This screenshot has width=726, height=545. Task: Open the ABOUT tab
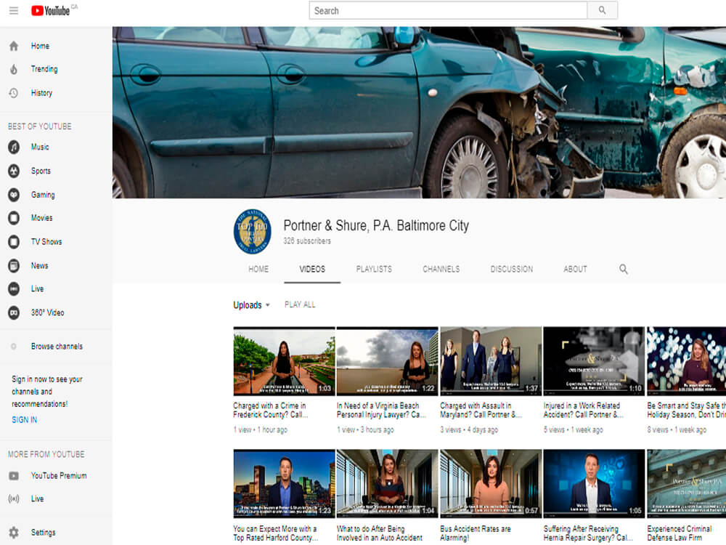[575, 270]
